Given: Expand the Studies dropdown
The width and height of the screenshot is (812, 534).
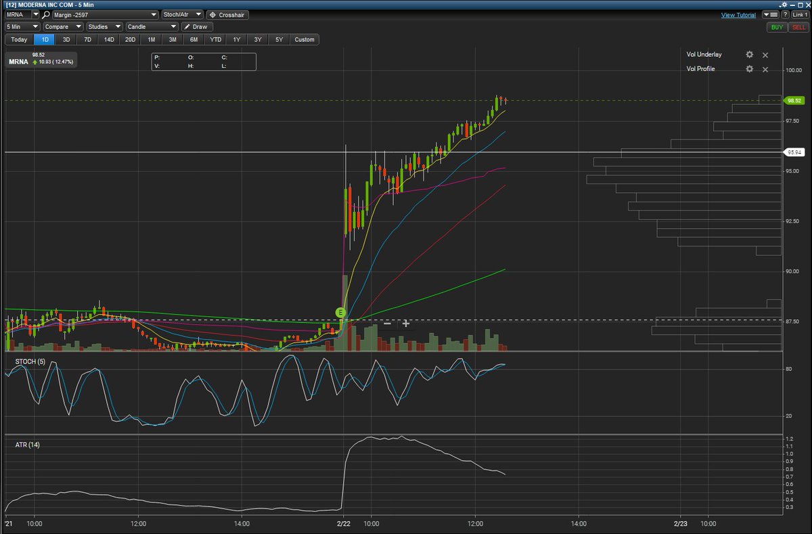Looking at the screenshot, I should tap(104, 27).
